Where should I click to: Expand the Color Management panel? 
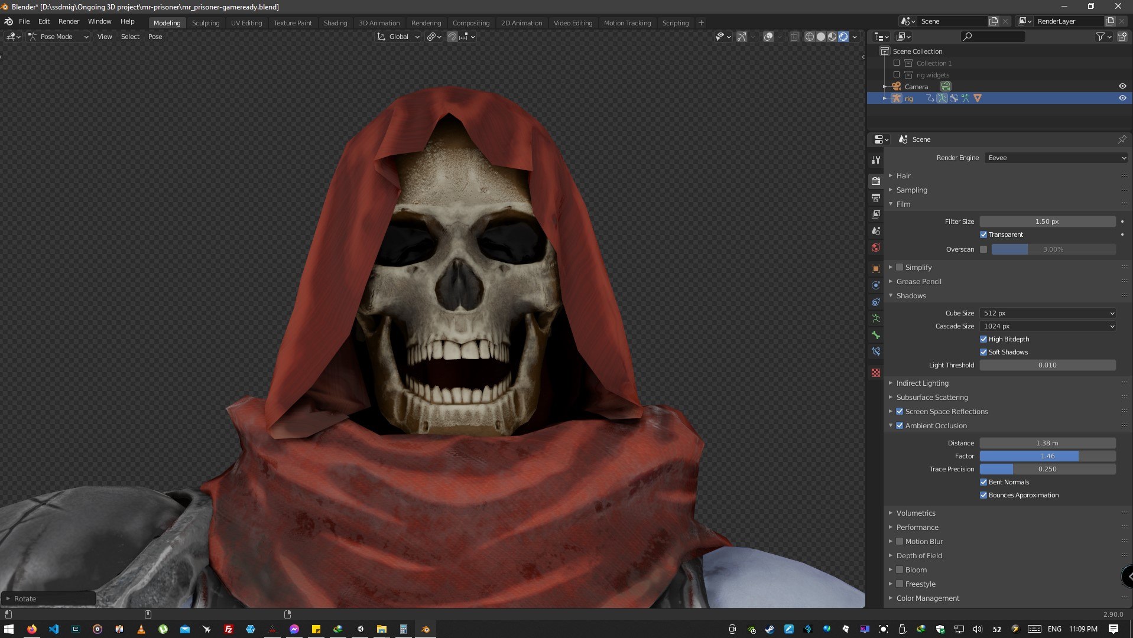(x=927, y=598)
